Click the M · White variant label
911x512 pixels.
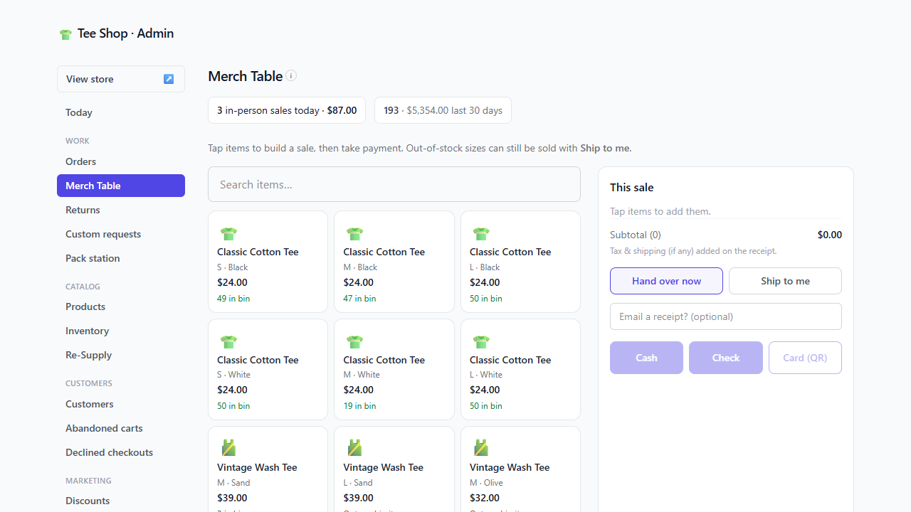[362, 375]
